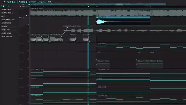The width and height of the screenshot is (186, 105).
Task: Click the horizontal playlist scrollbar at the top
Action: [x=99, y=4]
